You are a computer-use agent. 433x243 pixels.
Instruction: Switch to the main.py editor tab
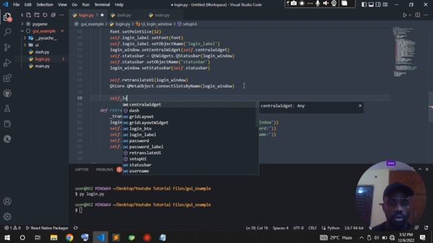[x=162, y=15]
